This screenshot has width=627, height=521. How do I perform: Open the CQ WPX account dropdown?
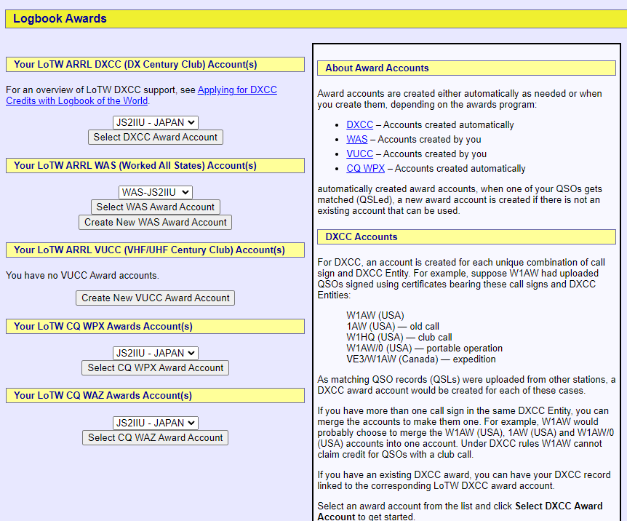point(155,353)
